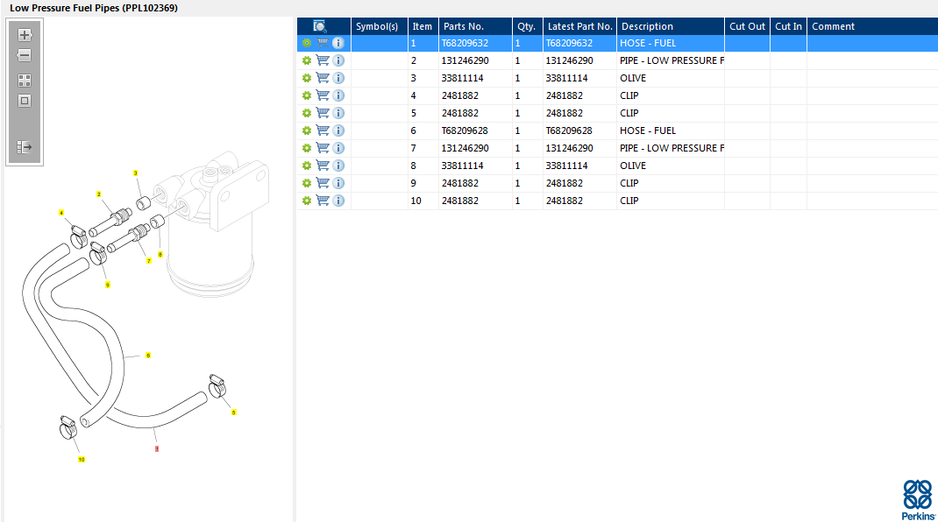The image size is (938, 522).
Task: Show info for item 3 OLIVE
Action: point(338,78)
